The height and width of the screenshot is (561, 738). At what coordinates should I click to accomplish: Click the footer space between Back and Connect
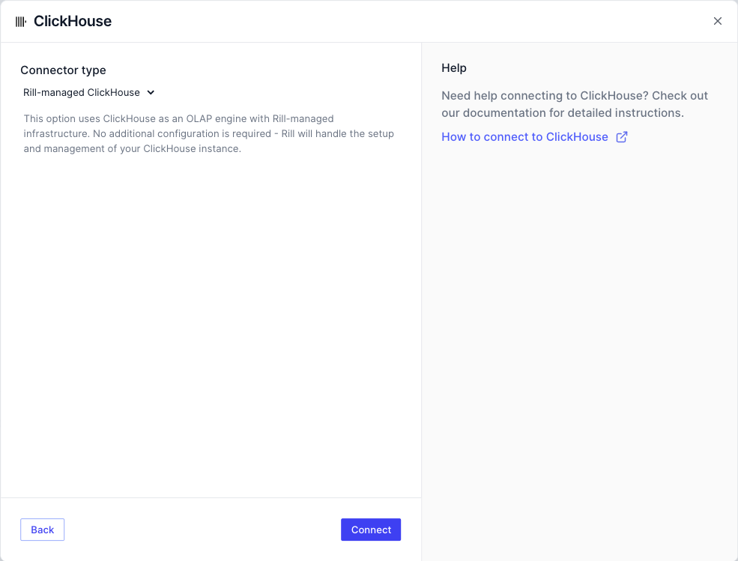tap(202, 530)
